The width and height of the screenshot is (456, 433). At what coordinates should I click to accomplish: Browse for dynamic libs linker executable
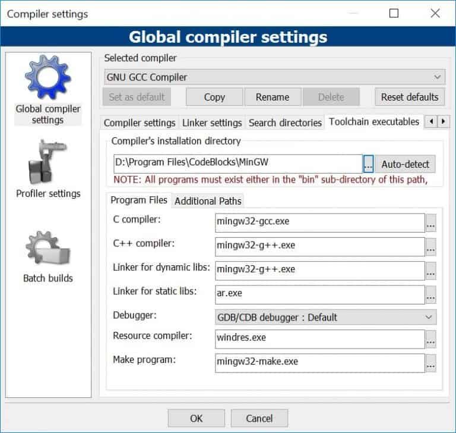click(430, 271)
